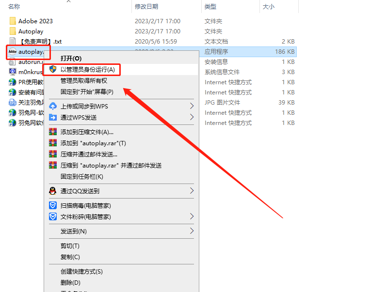Click the QQ penguin icon
The image size is (370, 292).
(53, 191)
